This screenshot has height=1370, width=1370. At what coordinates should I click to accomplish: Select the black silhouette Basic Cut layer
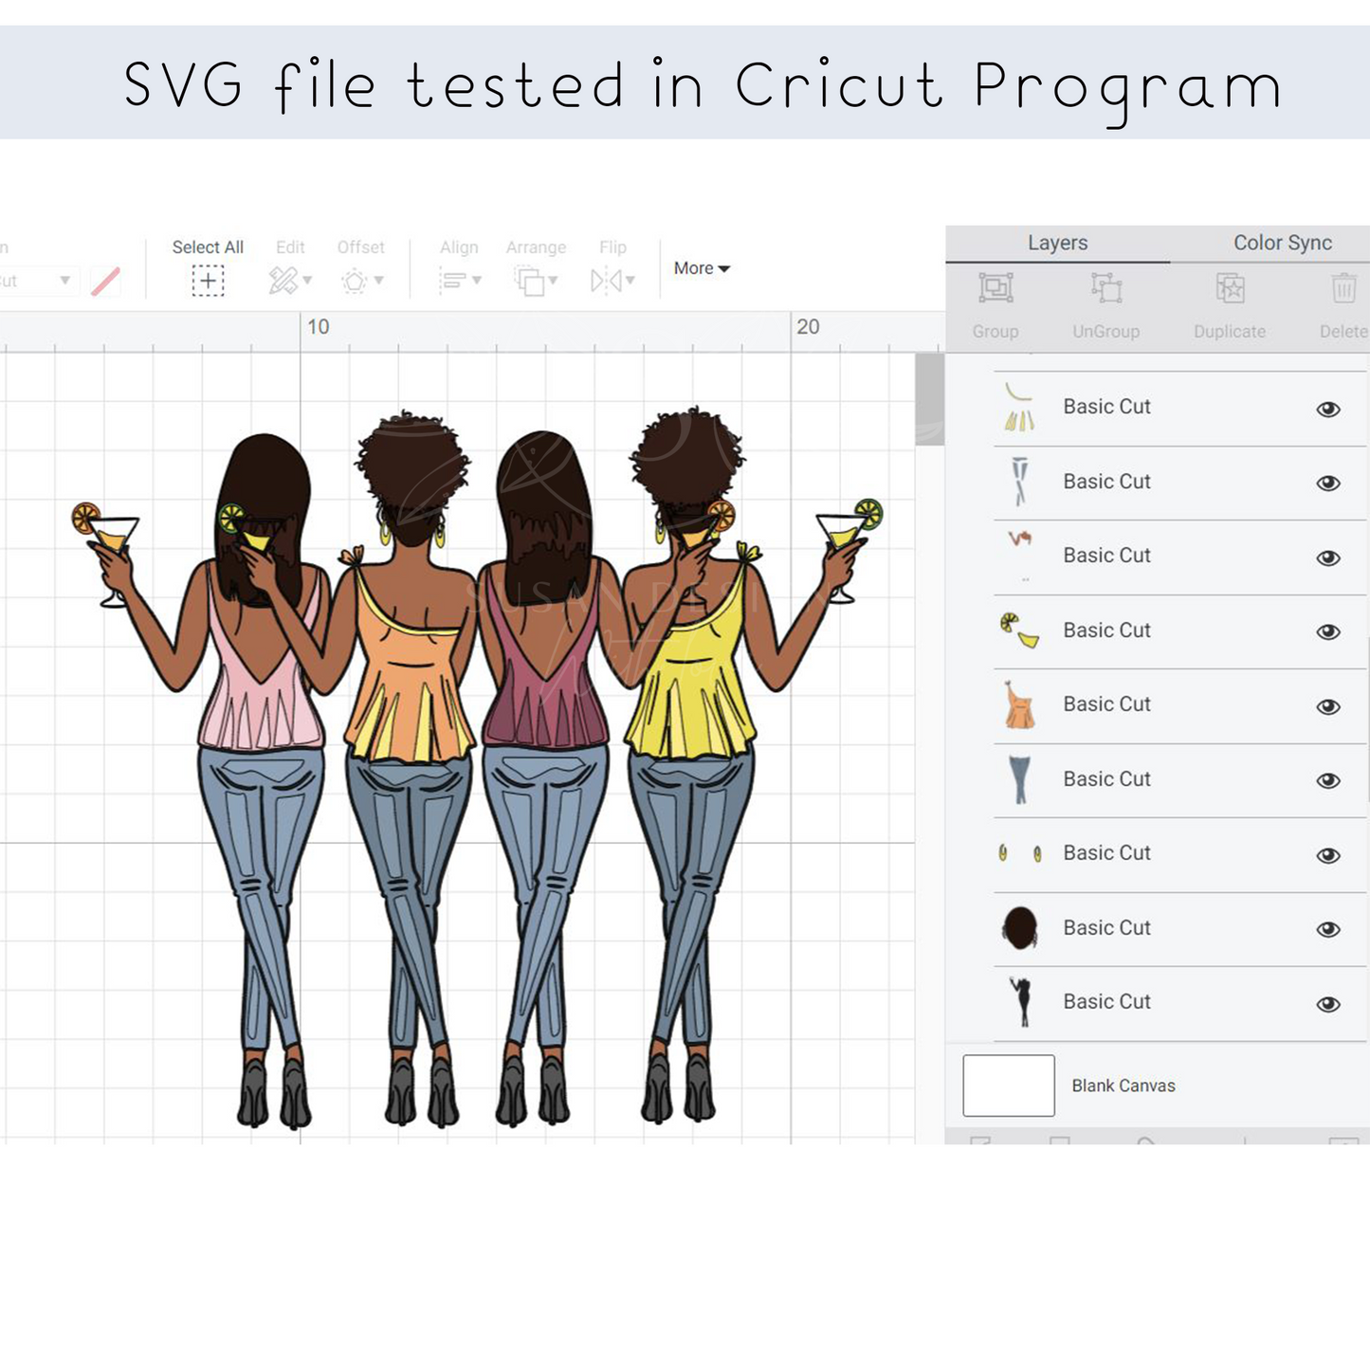click(x=1106, y=1002)
